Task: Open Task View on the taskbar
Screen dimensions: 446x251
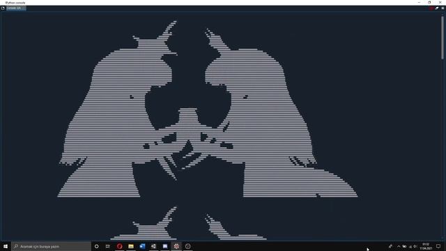Action: coord(108,246)
